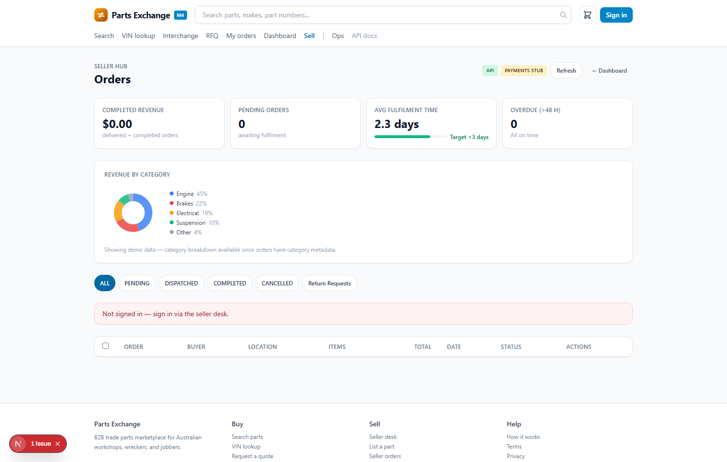Click the search magnifier icon

pos(563,15)
